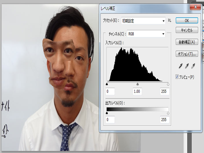
Task: Close the レベル補正 dialog
Action: pos(195,7)
